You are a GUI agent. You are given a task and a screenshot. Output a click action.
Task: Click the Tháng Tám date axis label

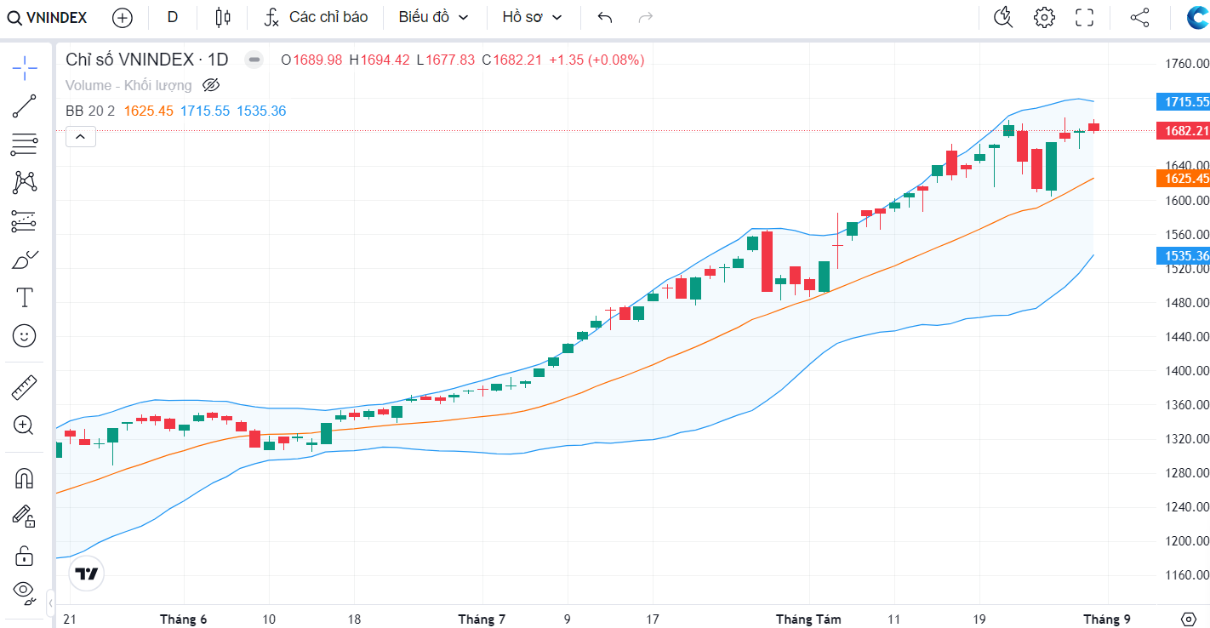[x=808, y=619]
